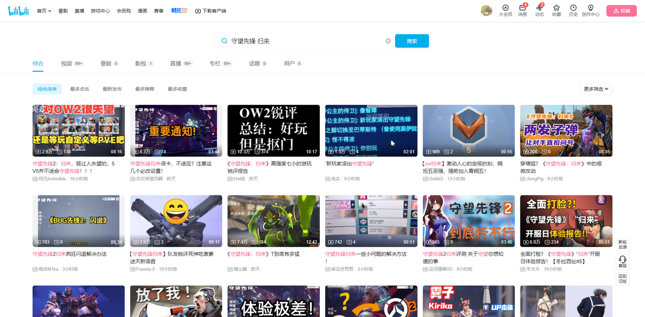
Task: Open 会员购 in top navigation
Action: pyautogui.click(x=124, y=11)
